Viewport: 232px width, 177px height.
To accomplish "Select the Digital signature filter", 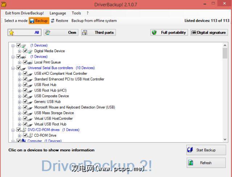I will pyautogui.click(x=209, y=32).
